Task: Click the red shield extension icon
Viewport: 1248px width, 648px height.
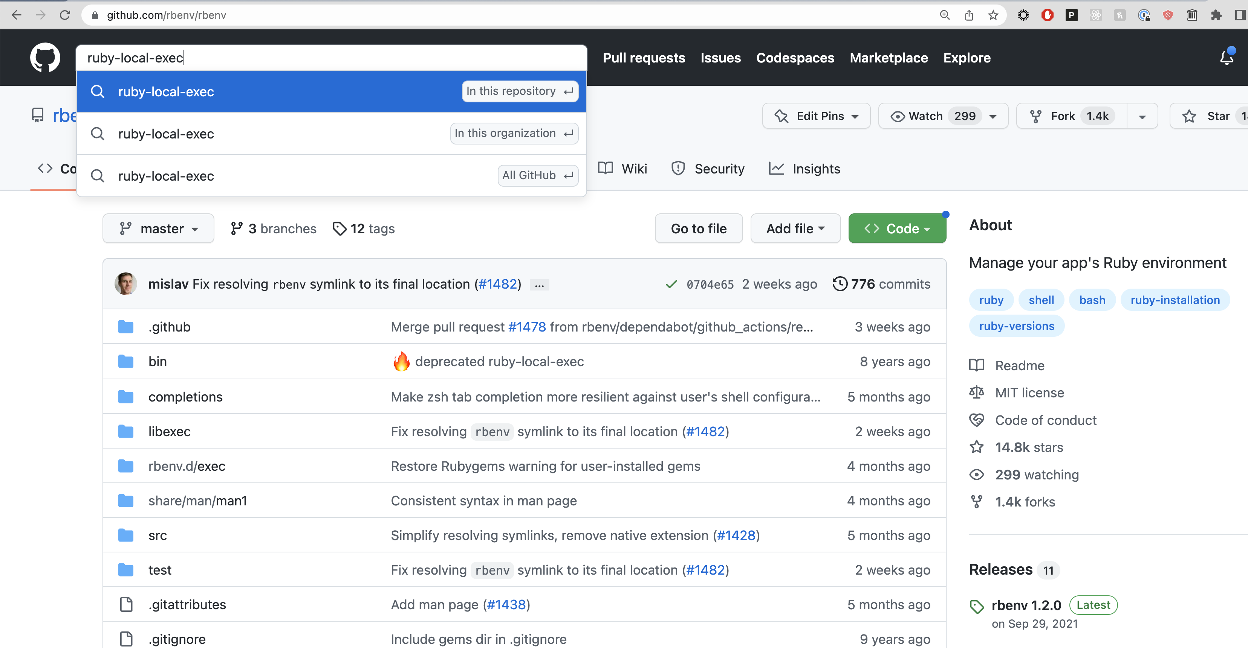Action: pyautogui.click(x=1168, y=15)
